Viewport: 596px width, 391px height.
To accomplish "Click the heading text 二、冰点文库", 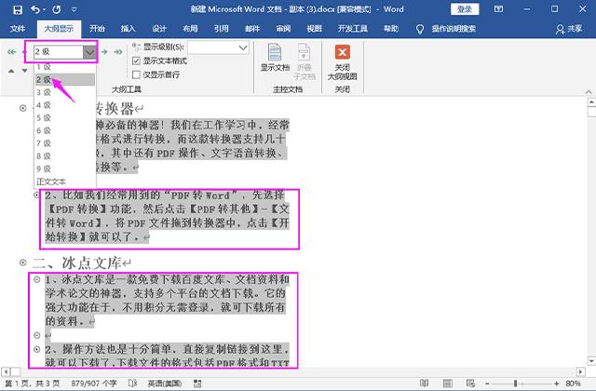I will point(77,263).
